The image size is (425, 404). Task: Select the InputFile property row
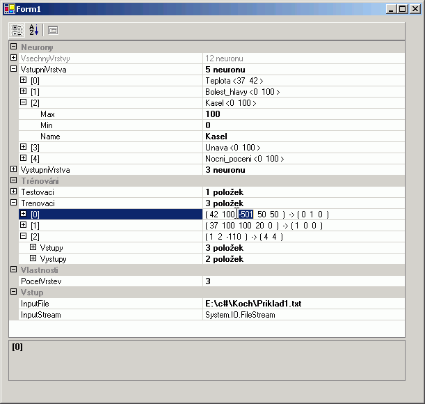(104, 304)
